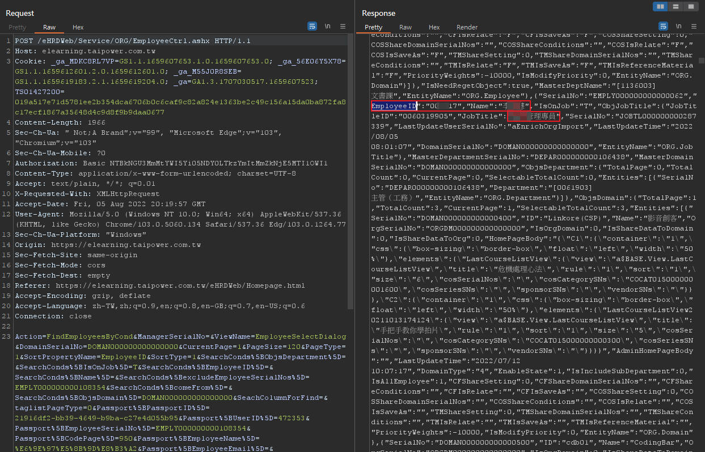705x452 pixels.
Task: Click the Origin header line
Action: coord(108,245)
